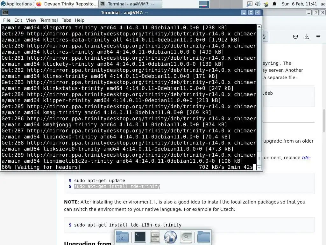Launch the web browser globe dock icon
This screenshot has width=326, height=245.
pyautogui.click(x=170, y=237)
